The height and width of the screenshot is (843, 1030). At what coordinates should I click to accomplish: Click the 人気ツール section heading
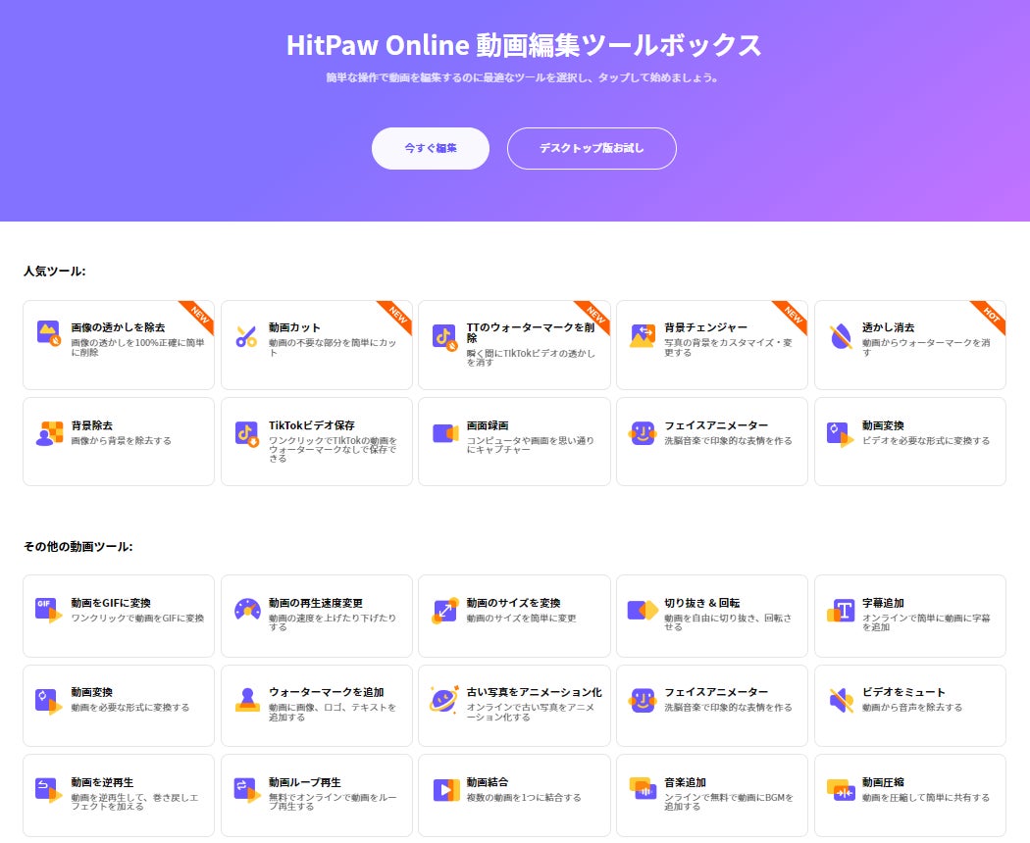[x=55, y=271]
